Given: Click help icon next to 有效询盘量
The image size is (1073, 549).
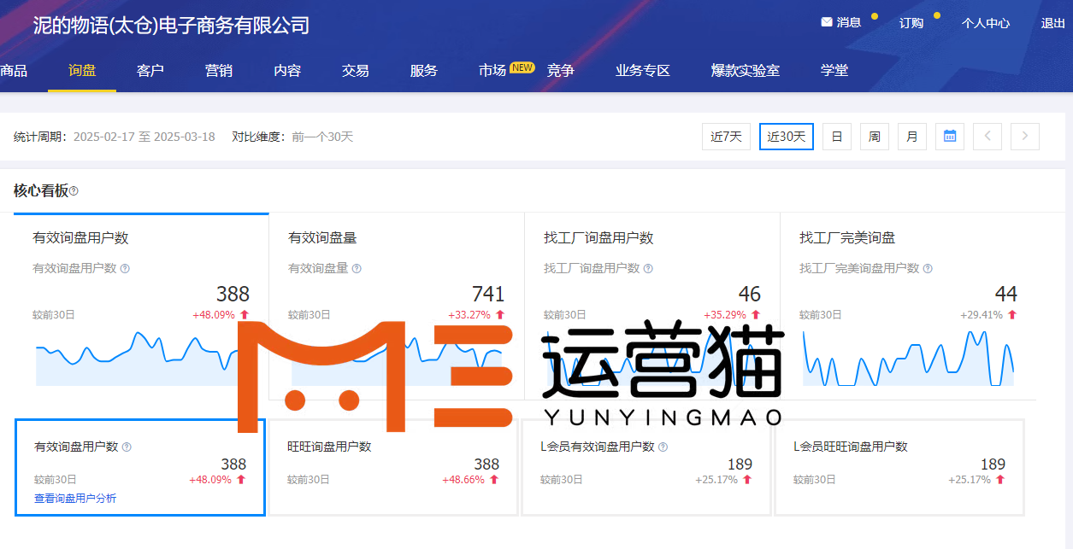Looking at the screenshot, I should [357, 268].
